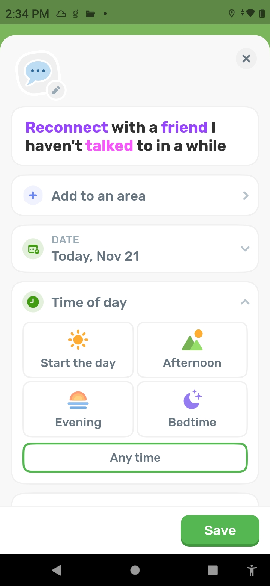Choose the Evening time slot
Image resolution: width=270 pixels, height=586 pixels.
(78, 409)
